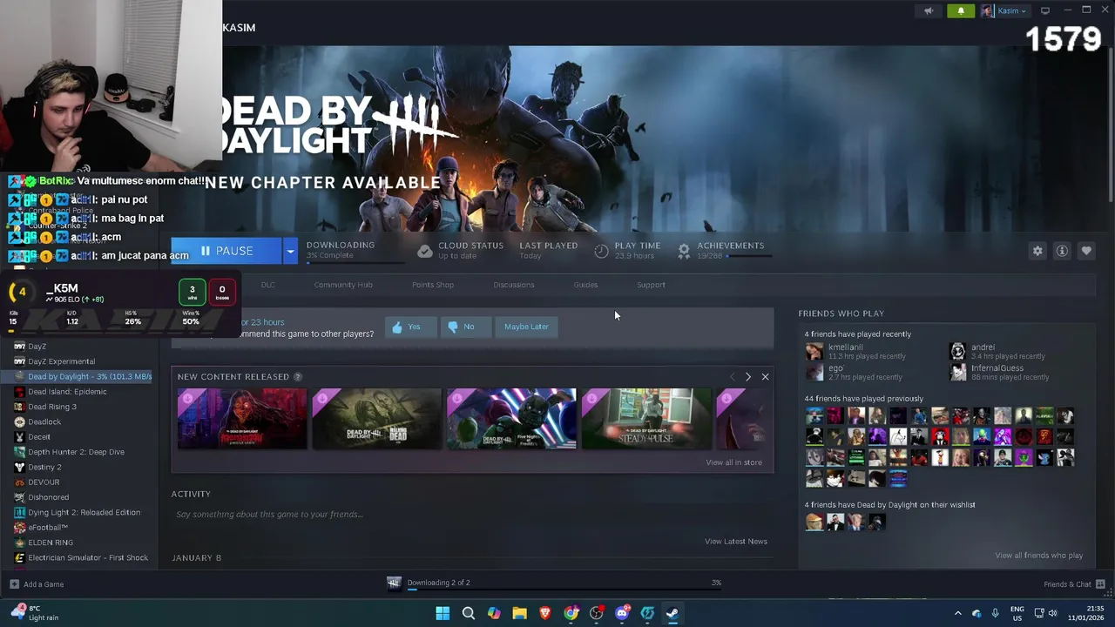This screenshot has width=1115, height=627.
Task: Open Brave browser from taskbar
Action: [x=545, y=613]
